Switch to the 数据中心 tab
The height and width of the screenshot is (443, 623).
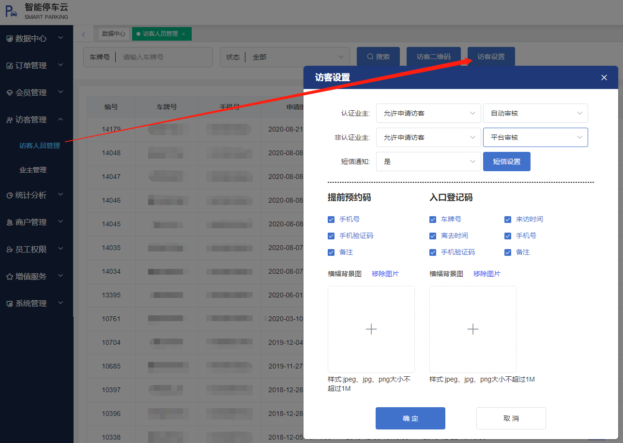113,34
